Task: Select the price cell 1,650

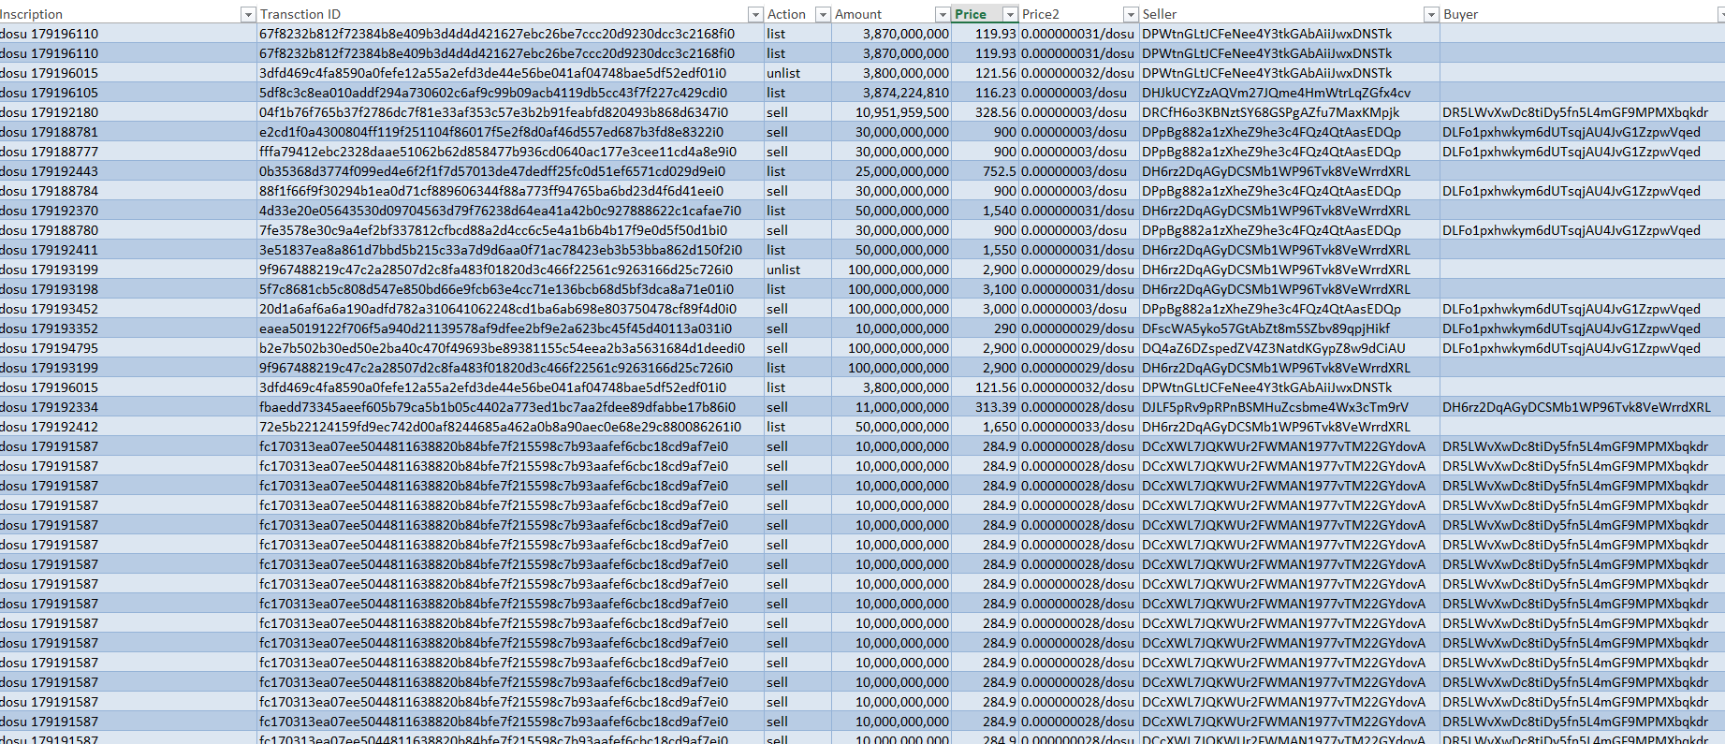Action: 985,427
